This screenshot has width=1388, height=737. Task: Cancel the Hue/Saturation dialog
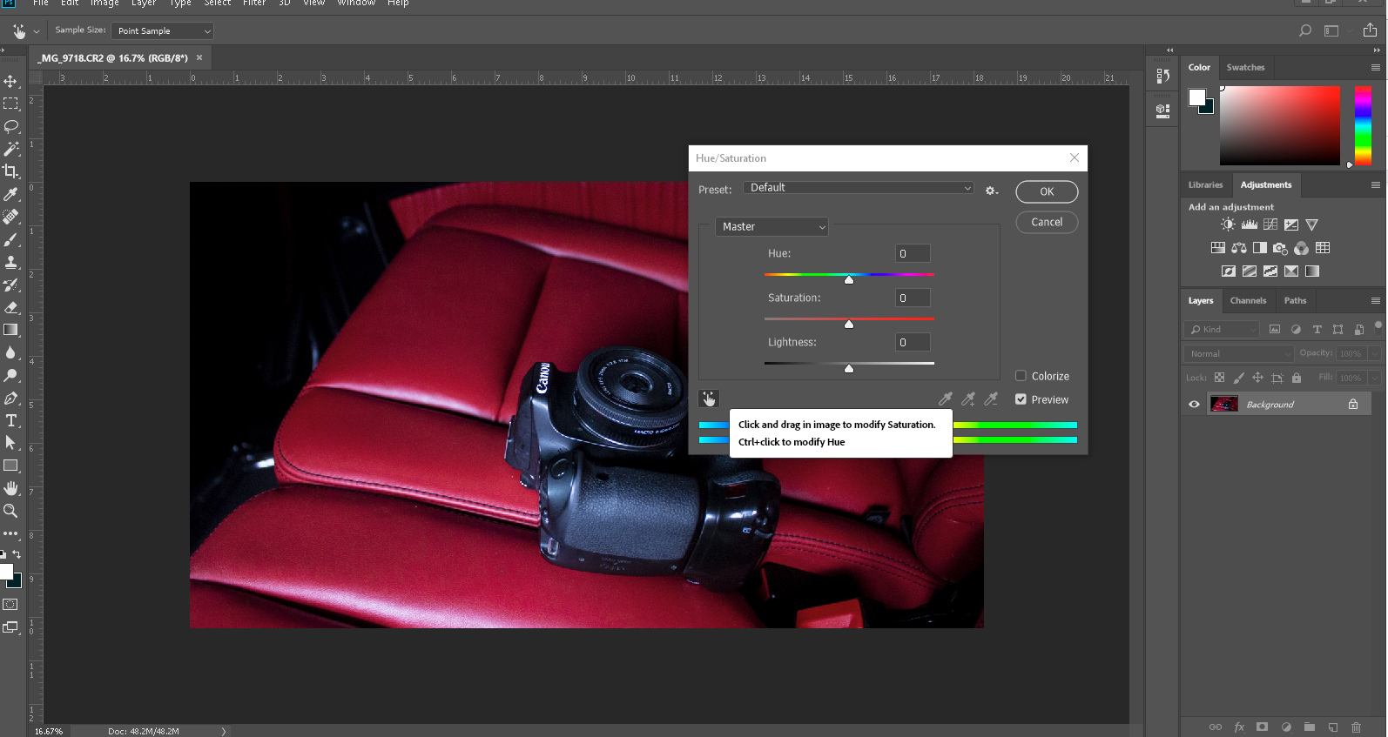tap(1047, 222)
